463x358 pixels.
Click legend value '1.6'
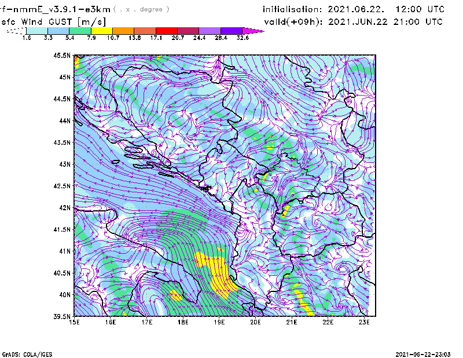[27, 38]
